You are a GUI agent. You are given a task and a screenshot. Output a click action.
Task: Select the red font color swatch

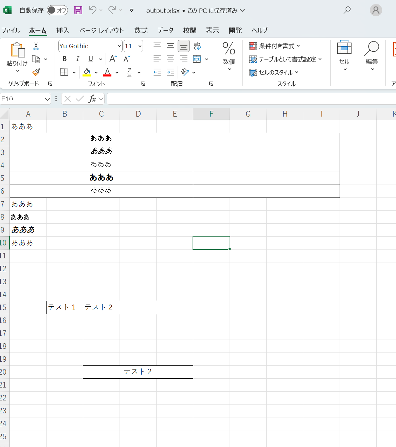pyautogui.click(x=107, y=72)
